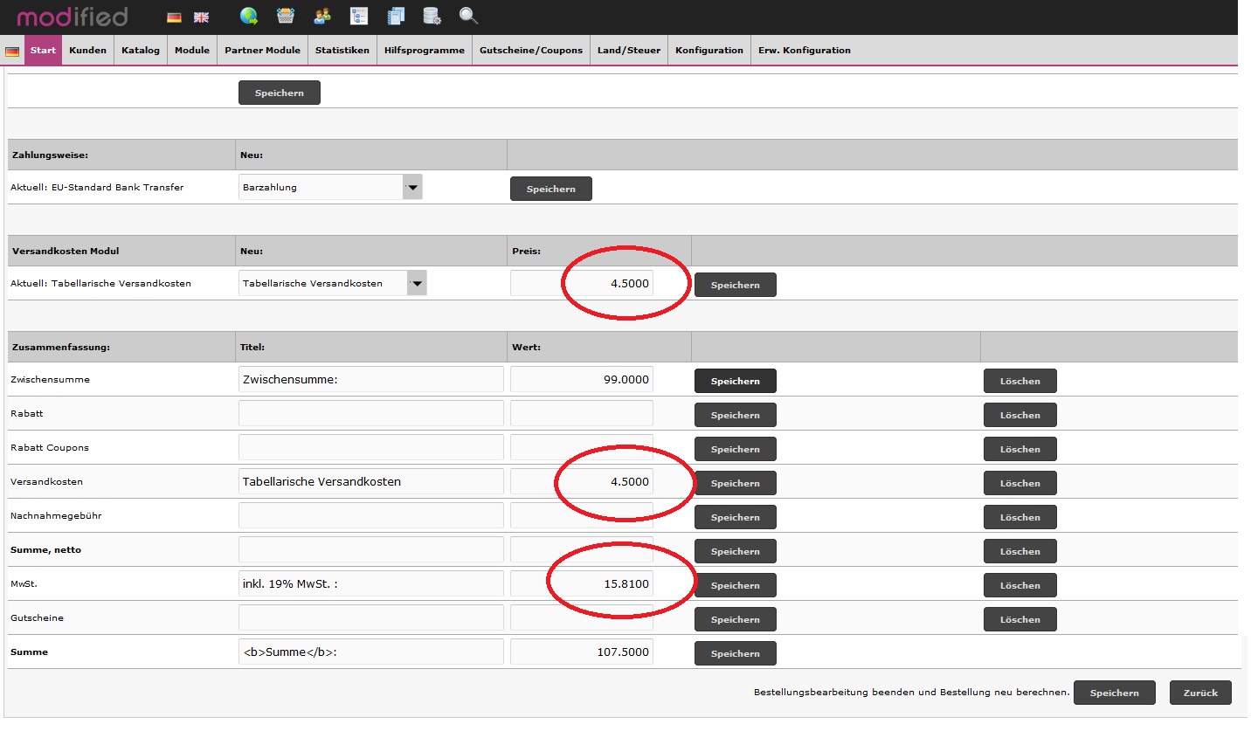Click the category tree structure icon
The image size is (1251, 738).
(358, 16)
